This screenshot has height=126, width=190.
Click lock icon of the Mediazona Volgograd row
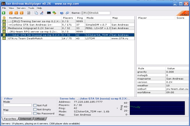click(4, 28)
